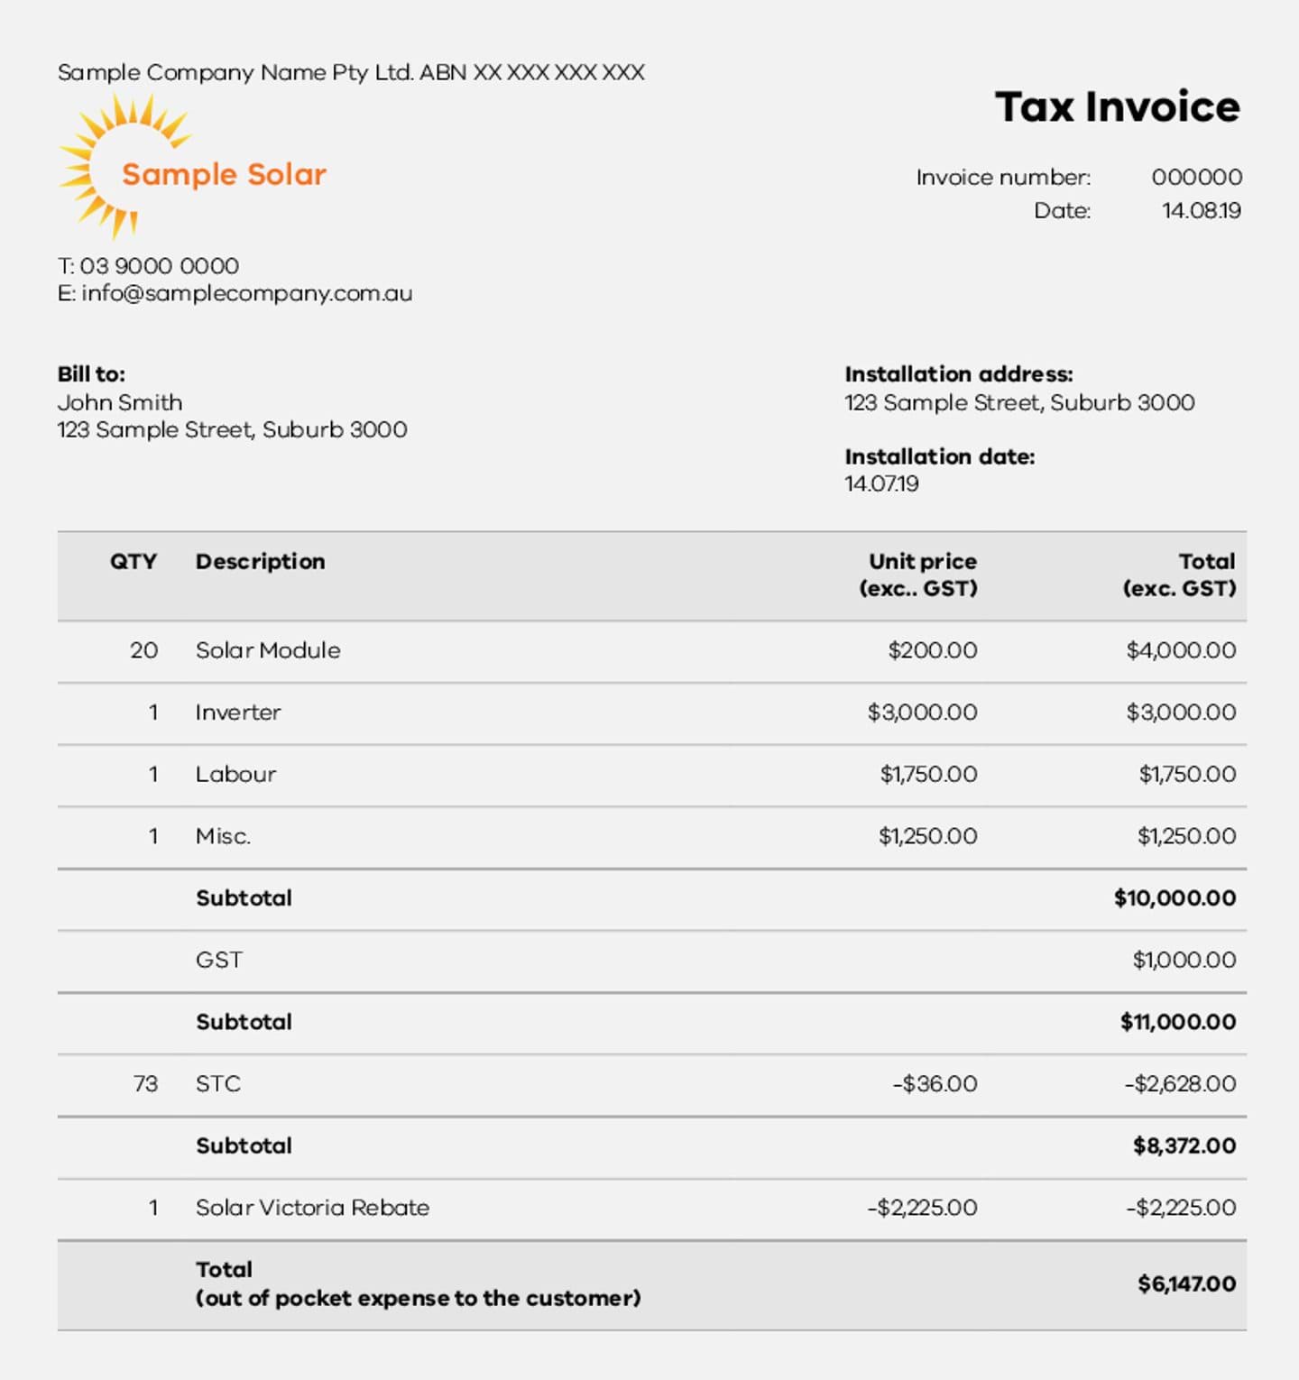Select the Labour line item
The width and height of the screenshot is (1299, 1380).
(x=235, y=774)
